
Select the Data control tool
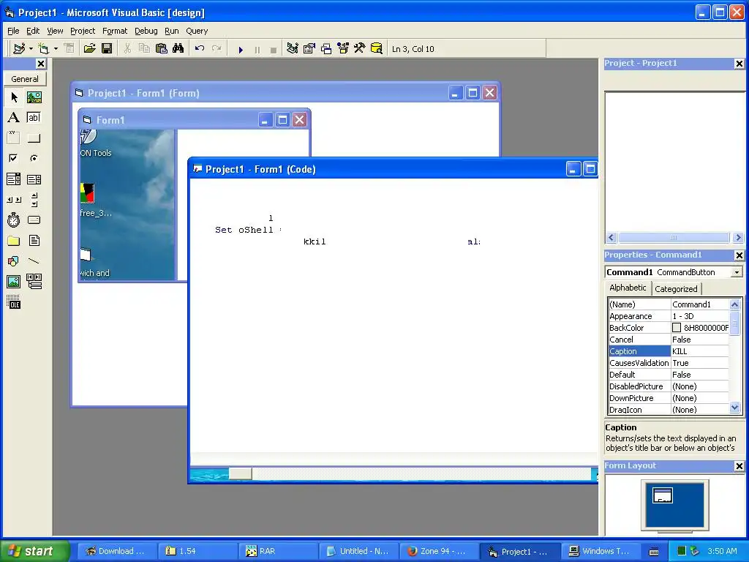click(x=34, y=282)
